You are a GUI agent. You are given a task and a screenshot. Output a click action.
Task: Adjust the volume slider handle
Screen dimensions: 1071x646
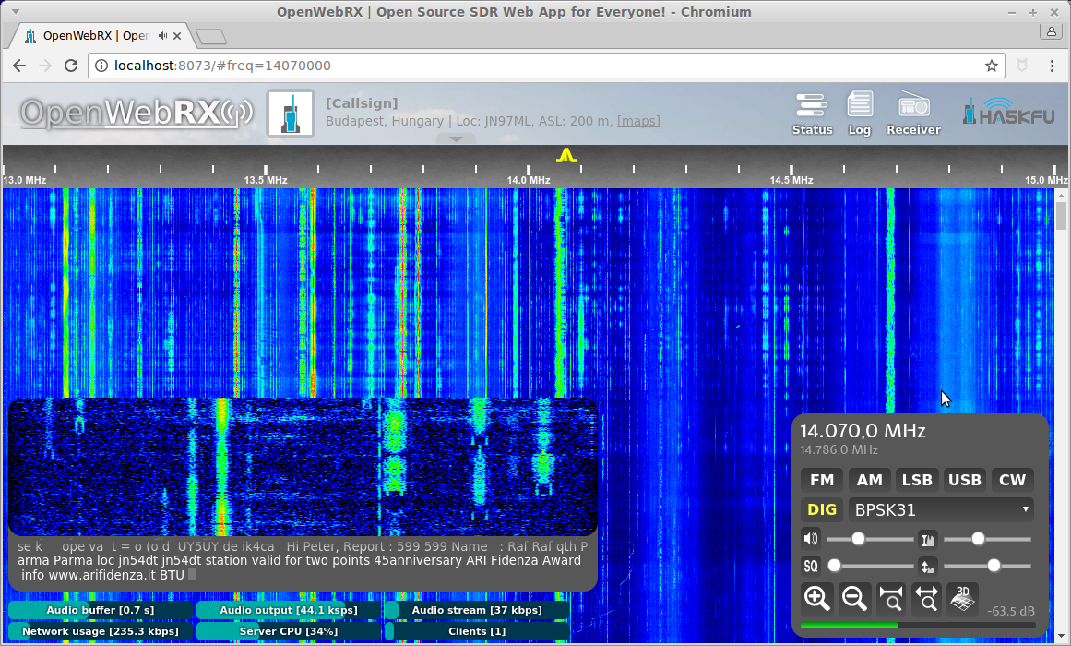(x=858, y=539)
